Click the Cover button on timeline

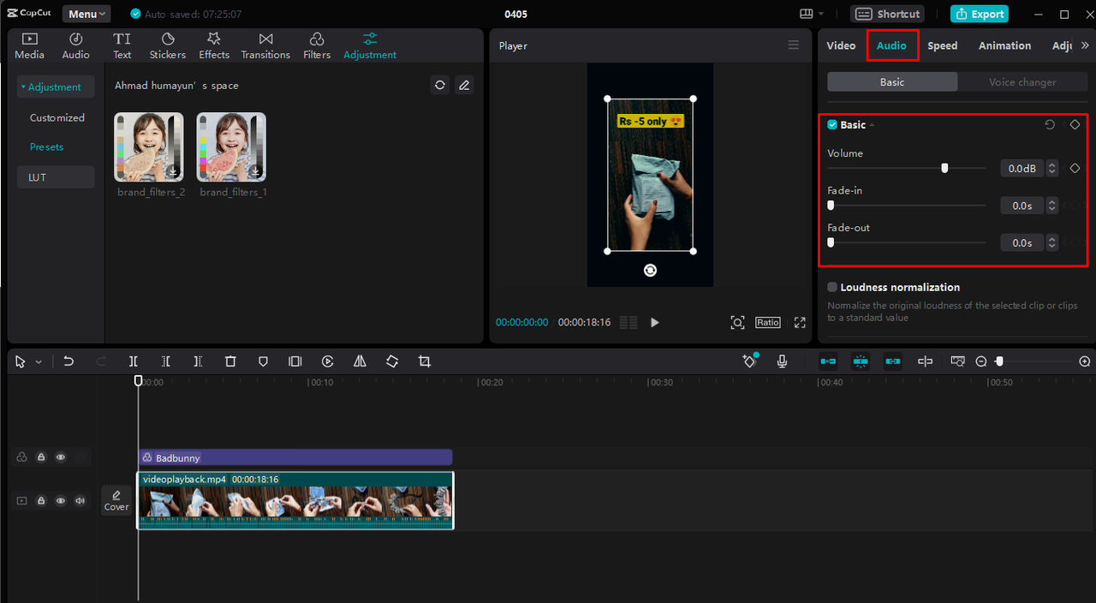coord(116,500)
